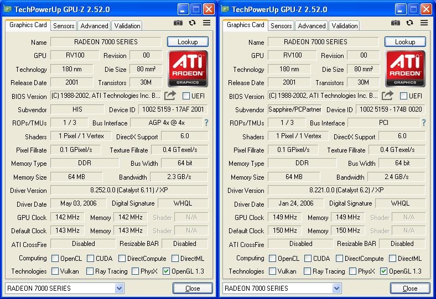Click Device ID field showing 174B 0020
The height and width of the screenshot is (299, 436).
tap(391, 109)
